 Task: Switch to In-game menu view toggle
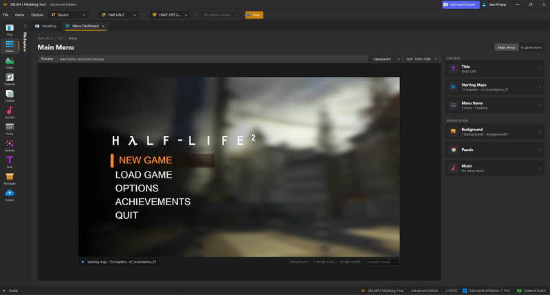(x=531, y=47)
